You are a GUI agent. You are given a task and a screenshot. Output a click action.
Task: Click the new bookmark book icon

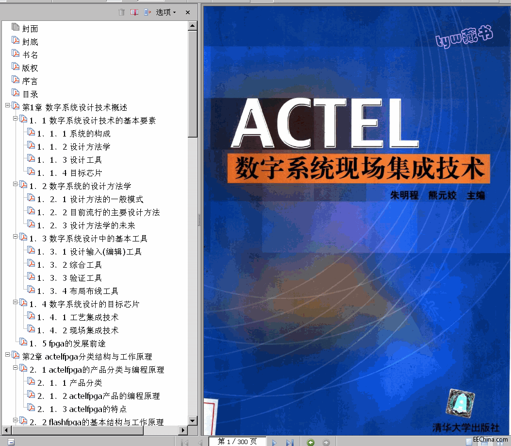pos(134,13)
